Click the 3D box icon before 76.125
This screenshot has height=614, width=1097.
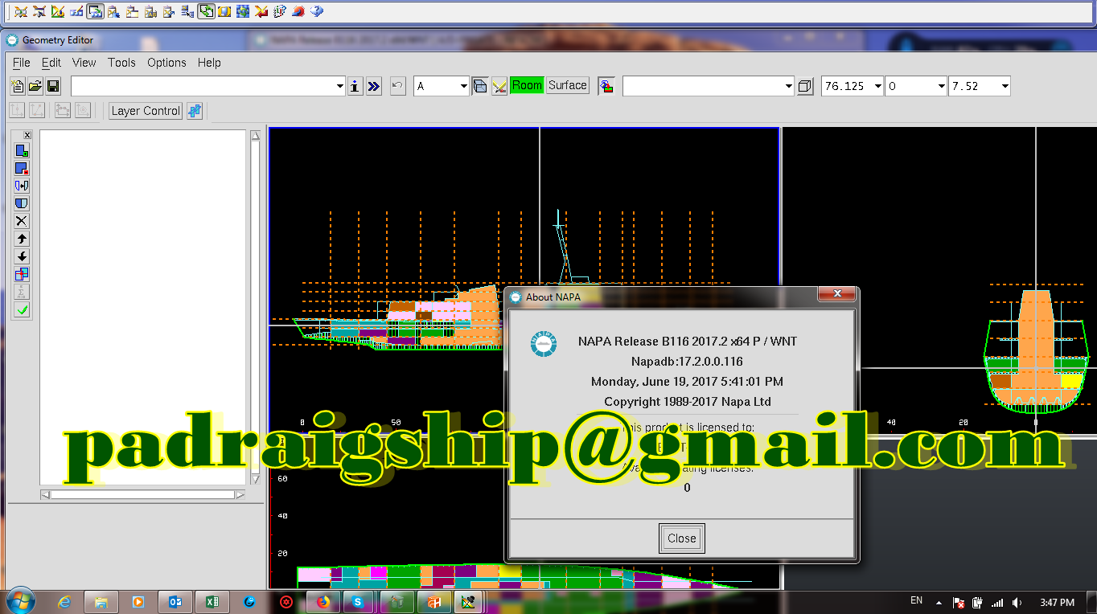point(806,86)
